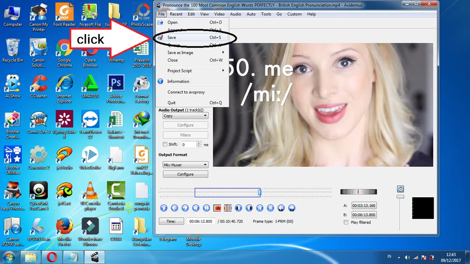
Task: Open the Recent menu
Action: click(x=176, y=14)
